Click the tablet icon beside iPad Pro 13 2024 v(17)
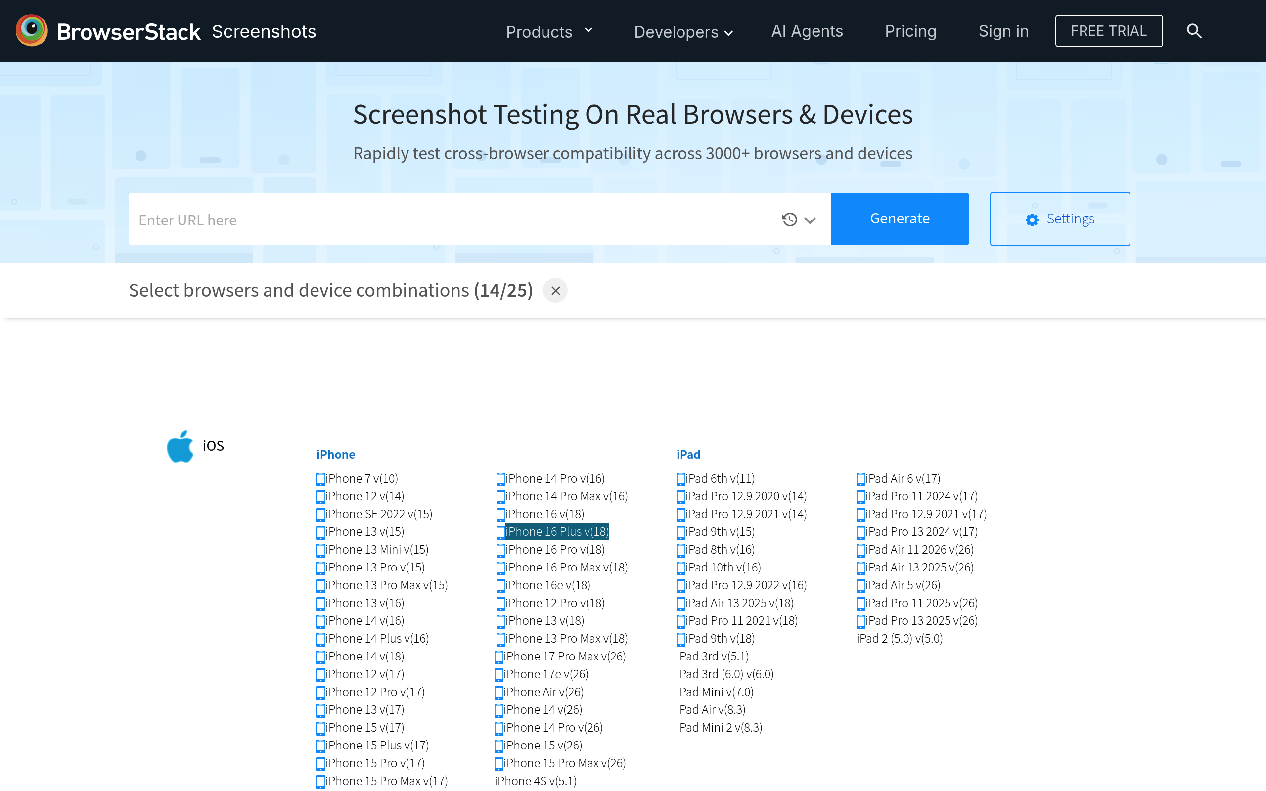 pyautogui.click(x=860, y=532)
